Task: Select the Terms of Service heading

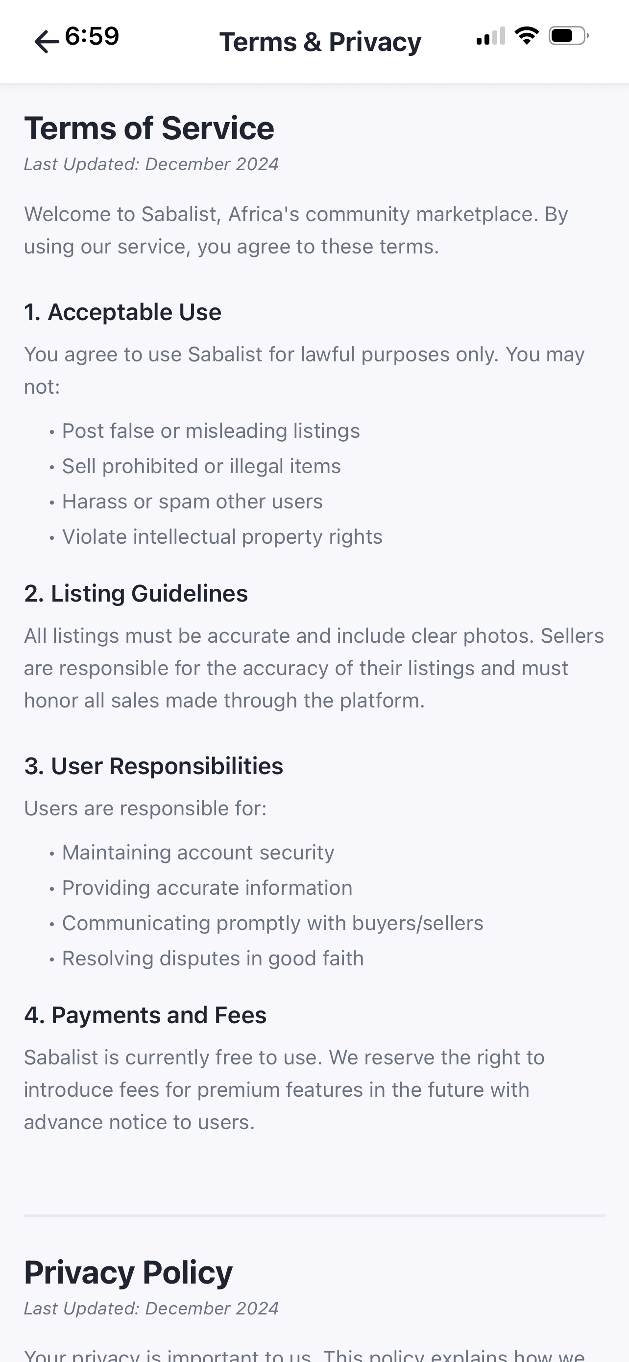Action: 149,128
